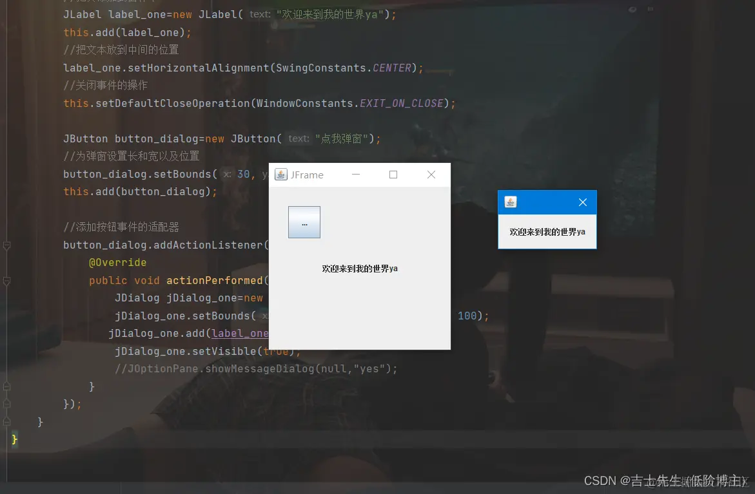Minimize the JFrame window

tap(356, 174)
